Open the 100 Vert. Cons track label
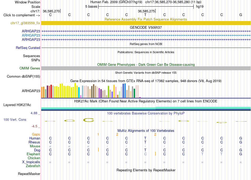The image size is (251, 180). point(15,119)
